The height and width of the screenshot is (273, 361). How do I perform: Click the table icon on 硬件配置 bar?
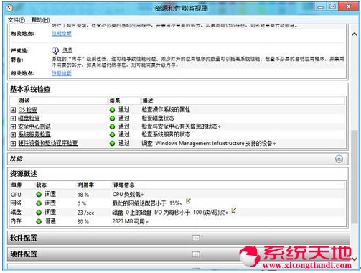tap(196, 254)
